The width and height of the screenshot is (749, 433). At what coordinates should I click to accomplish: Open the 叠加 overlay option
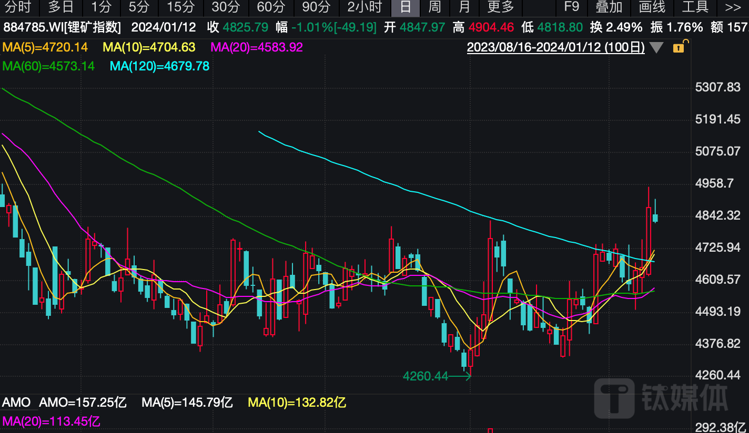click(609, 7)
